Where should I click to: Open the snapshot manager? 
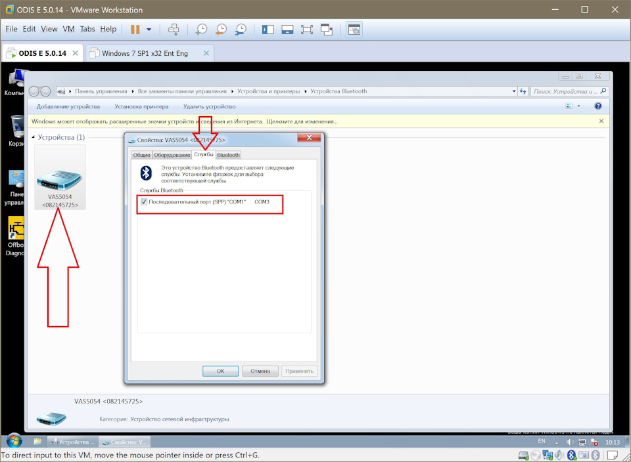(241, 30)
